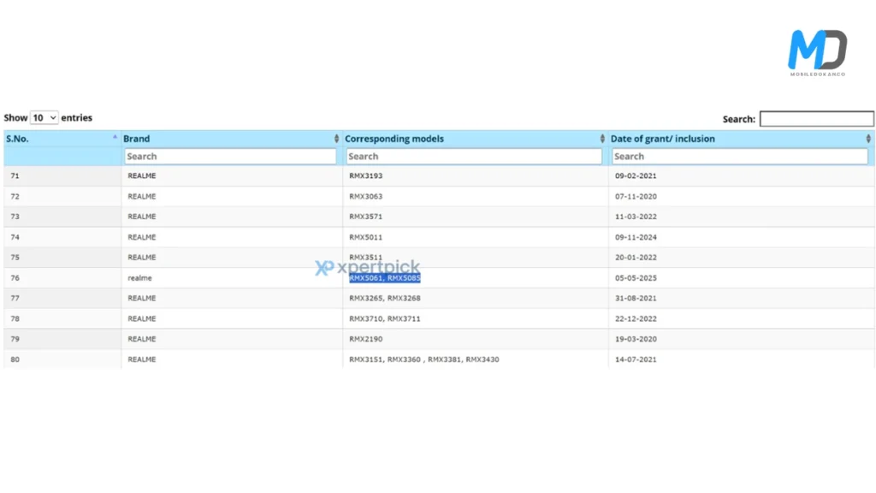Click row 80 models list cell
This screenshot has width=876, height=493.
click(423, 359)
